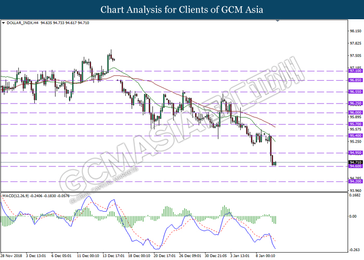Click the 28 Nov 2018 date label
Viewport: 364px width, 260px height.
point(11,256)
